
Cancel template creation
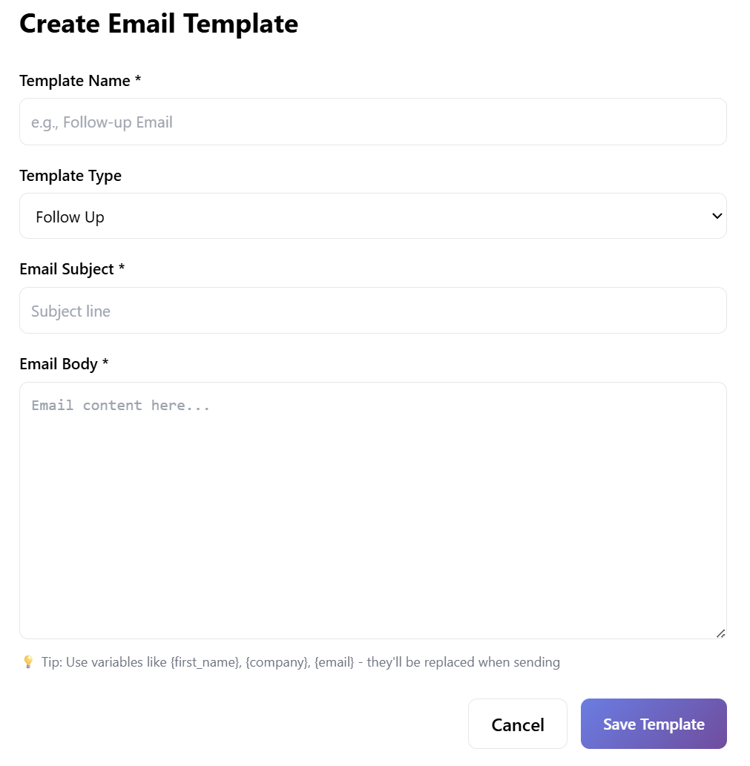pyautogui.click(x=517, y=724)
